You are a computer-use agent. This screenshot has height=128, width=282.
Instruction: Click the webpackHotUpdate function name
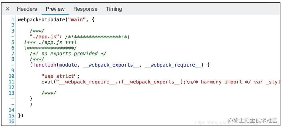(x=41, y=20)
